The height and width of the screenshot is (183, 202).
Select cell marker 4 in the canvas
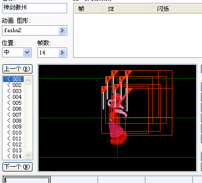point(121,78)
